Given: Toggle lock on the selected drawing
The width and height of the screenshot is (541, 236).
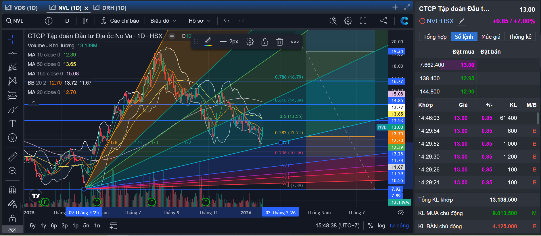Looking at the screenshot, I should tap(265, 42).
